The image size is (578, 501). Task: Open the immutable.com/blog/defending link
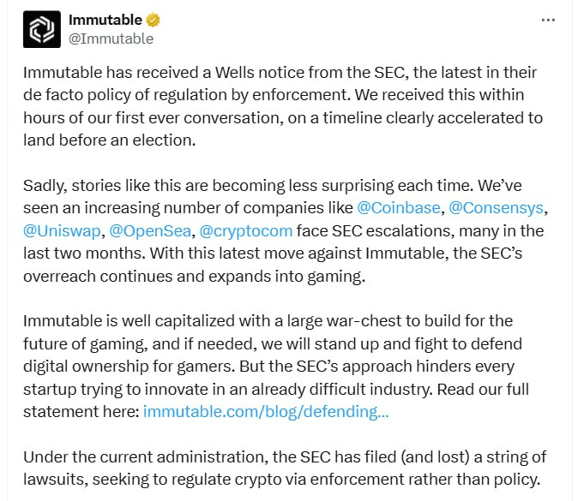266,412
